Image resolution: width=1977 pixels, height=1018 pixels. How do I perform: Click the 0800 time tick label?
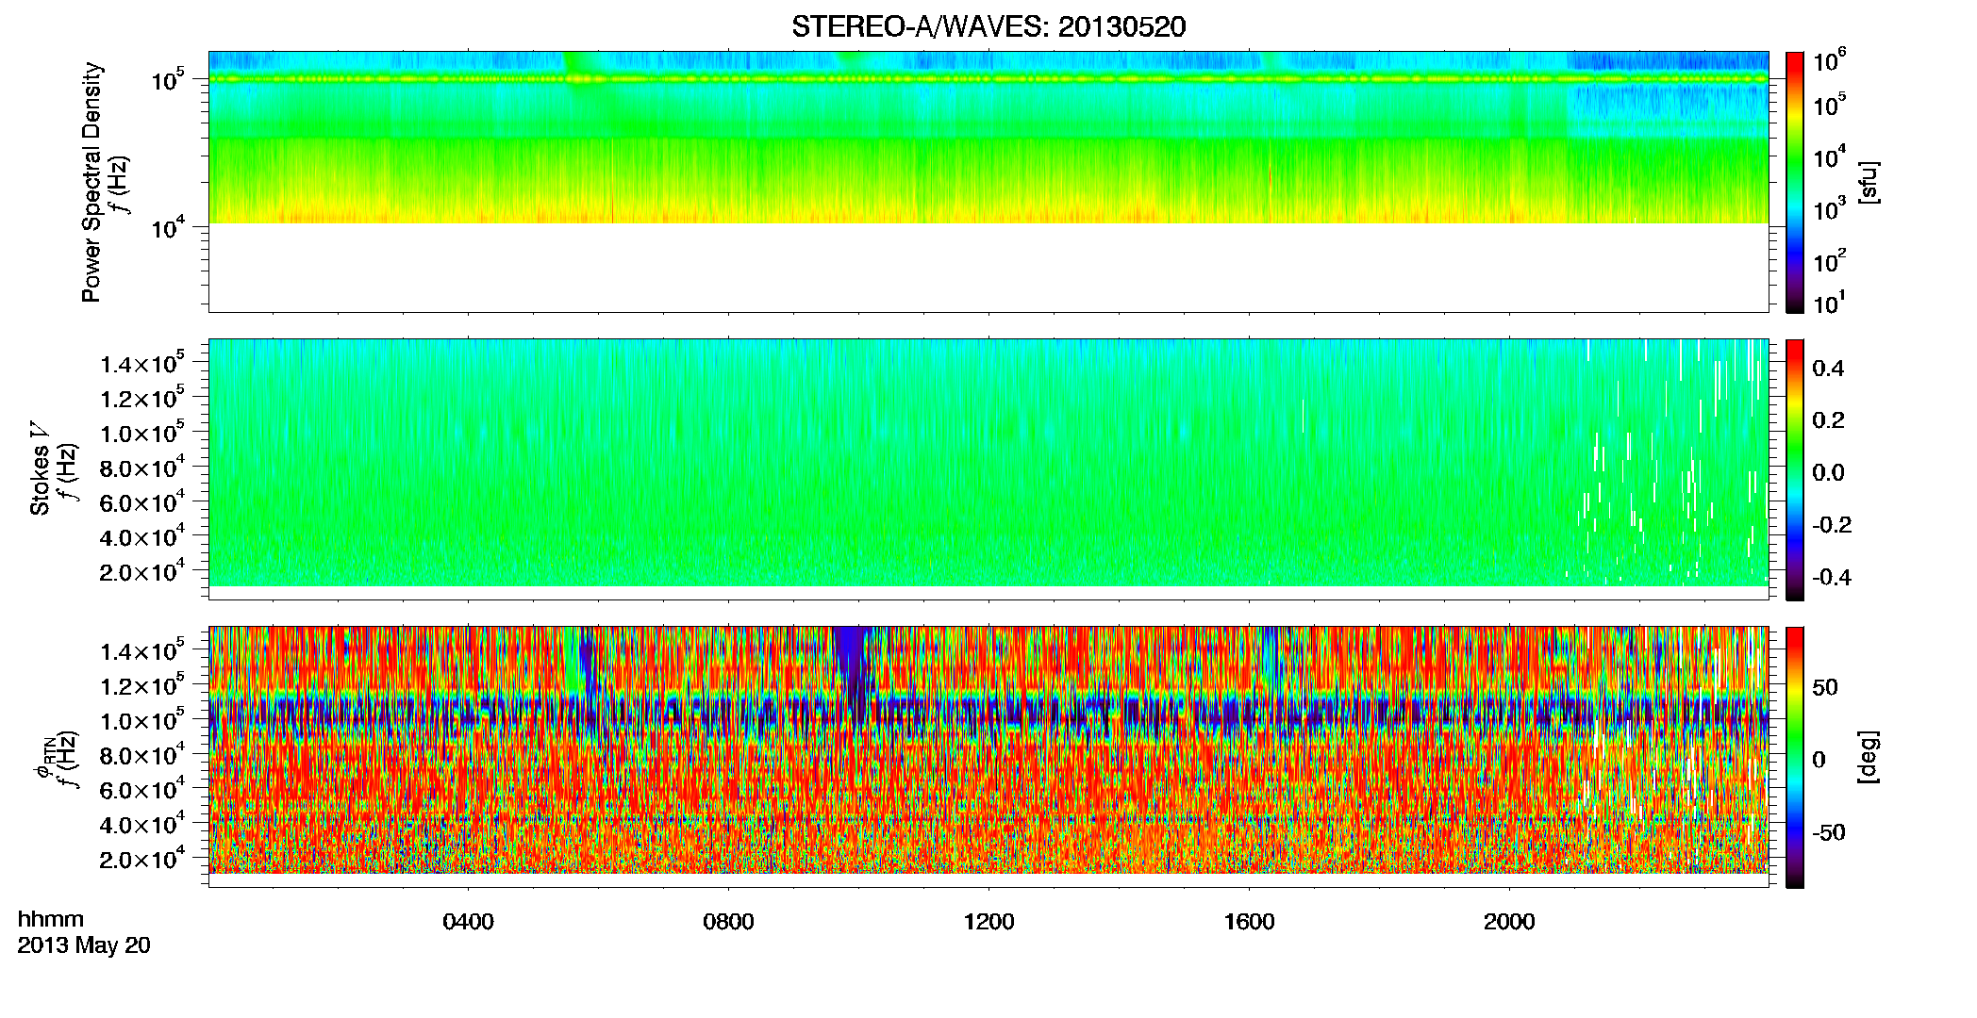(x=728, y=922)
